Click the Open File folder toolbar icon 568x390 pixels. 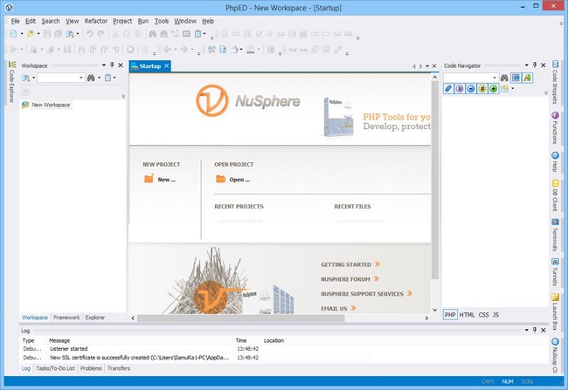click(31, 34)
